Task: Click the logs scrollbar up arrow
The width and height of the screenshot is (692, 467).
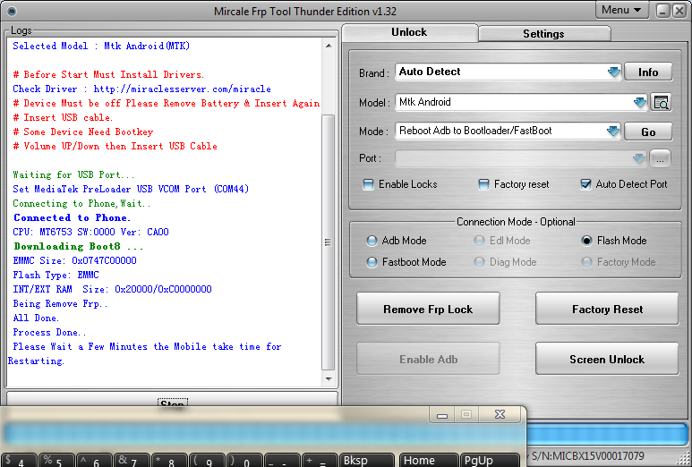Action: click(329, 46)
